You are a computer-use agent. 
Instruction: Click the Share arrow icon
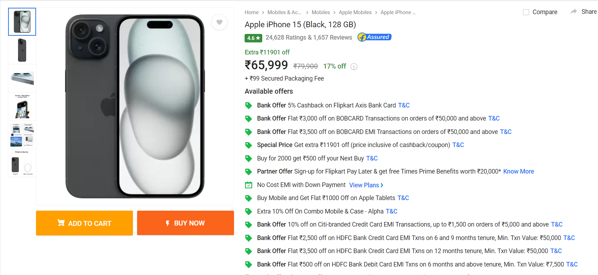pos(574,12)
